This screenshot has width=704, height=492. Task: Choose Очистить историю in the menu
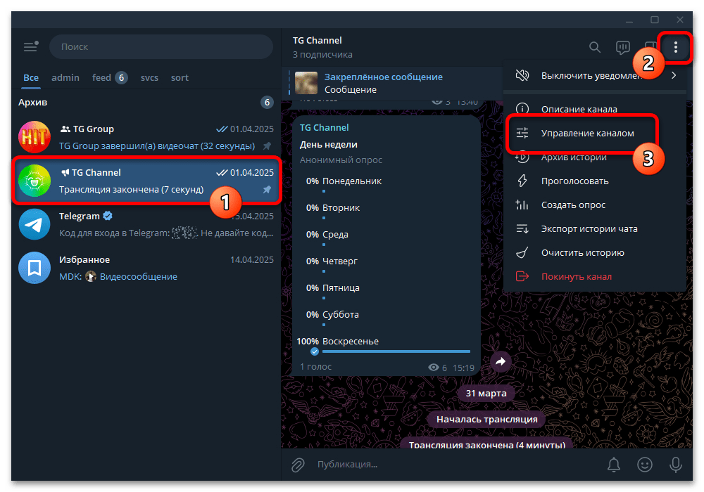[595, 253]
